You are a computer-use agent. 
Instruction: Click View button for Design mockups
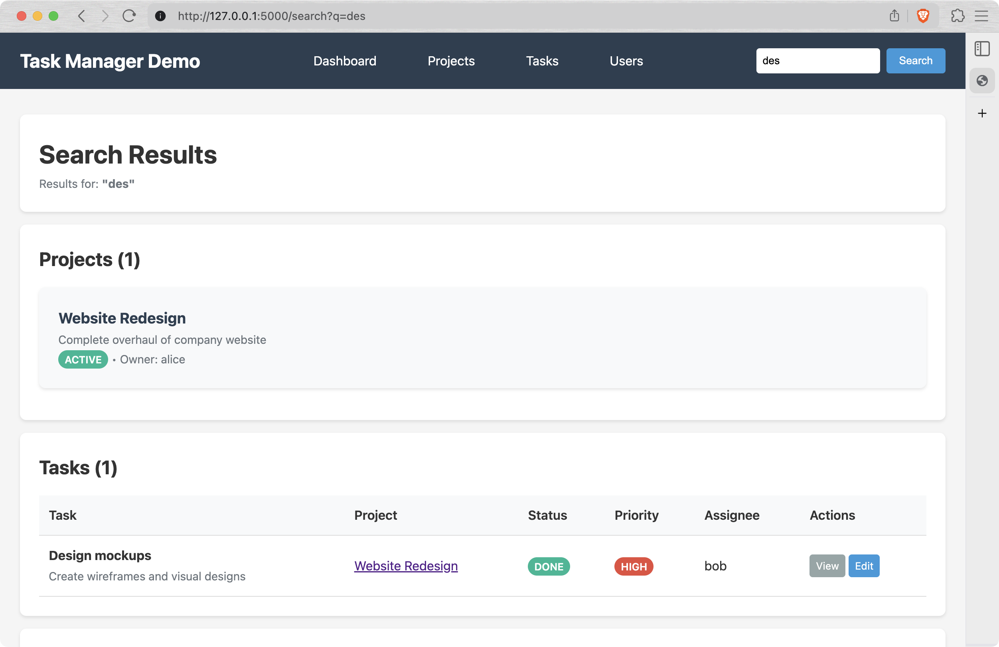(x=827, y=566)
